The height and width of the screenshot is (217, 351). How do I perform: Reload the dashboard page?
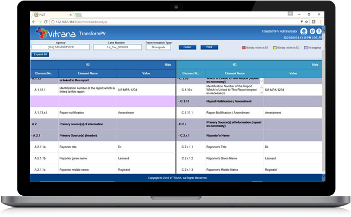pyautogui.click(x=46, y=21)
